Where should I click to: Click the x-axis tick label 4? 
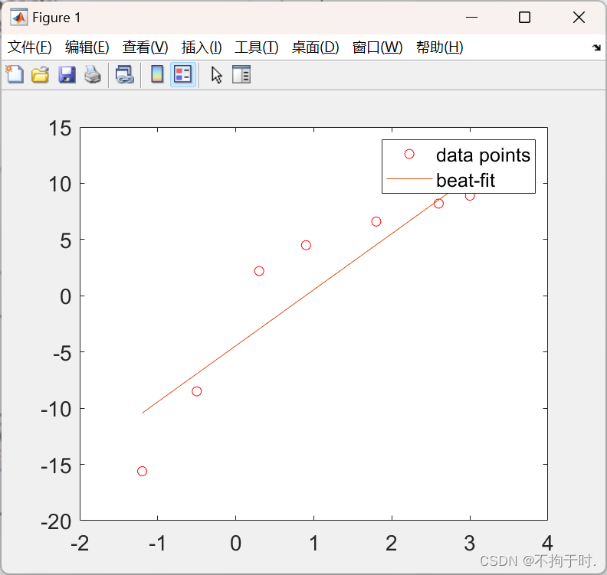[x=547, y=544]
